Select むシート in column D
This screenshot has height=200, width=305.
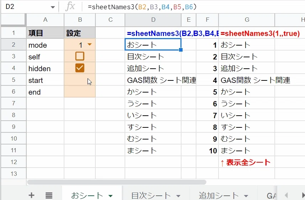153,138
